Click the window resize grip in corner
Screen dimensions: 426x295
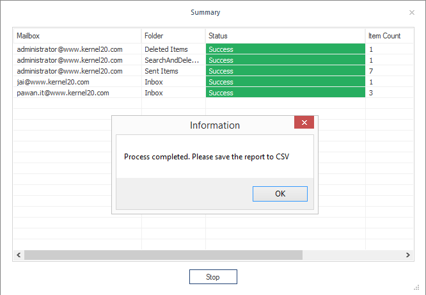(x=416, y=288)
